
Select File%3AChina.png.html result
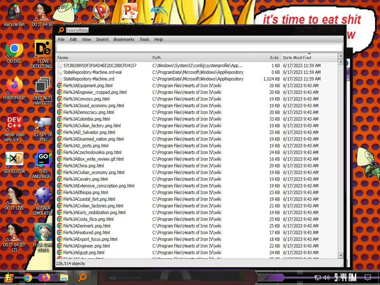pos(197,166)
